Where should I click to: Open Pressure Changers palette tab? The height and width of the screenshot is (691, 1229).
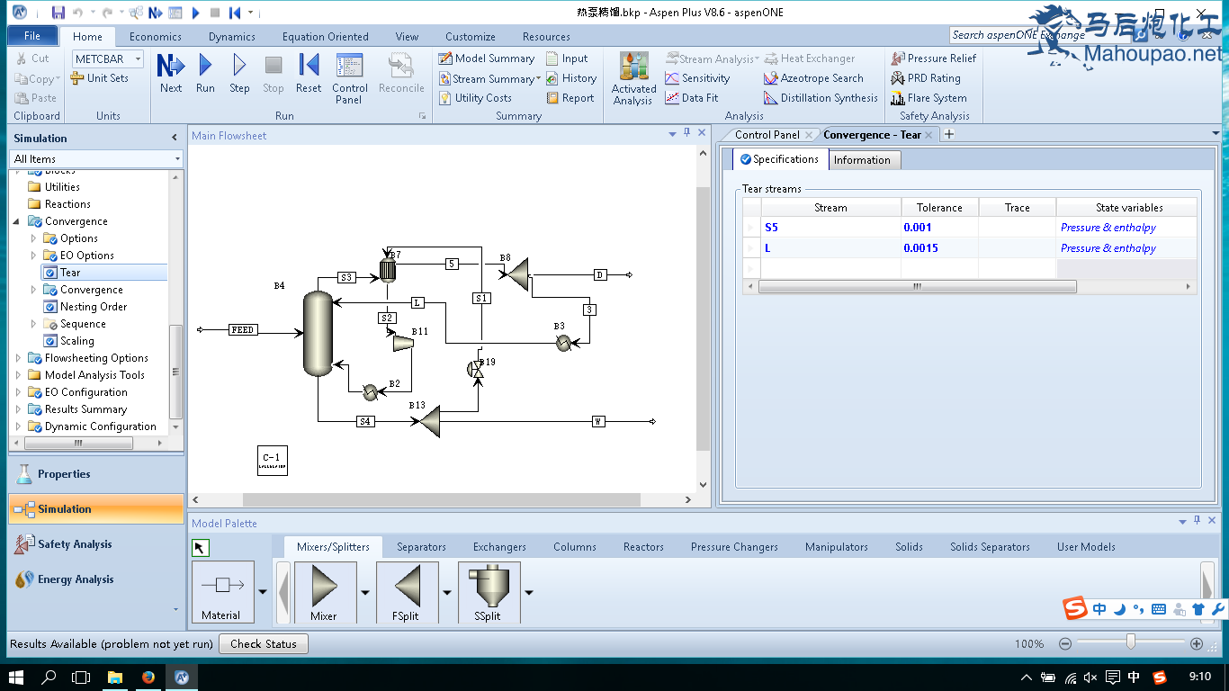[x=734, y=547]
